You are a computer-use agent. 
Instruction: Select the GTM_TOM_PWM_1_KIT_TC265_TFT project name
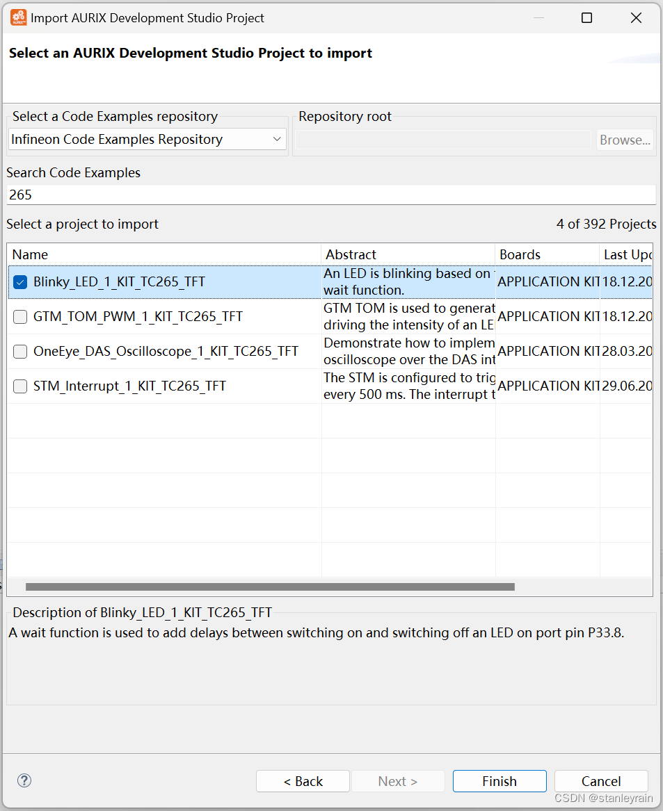point(138,316)
